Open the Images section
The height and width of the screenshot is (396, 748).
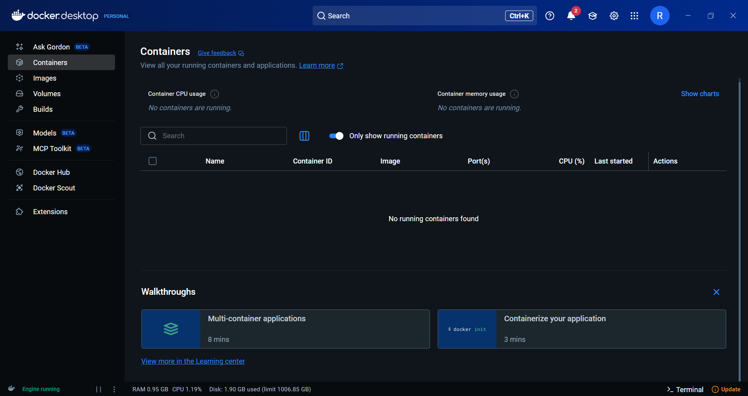(x=61, y=78)
